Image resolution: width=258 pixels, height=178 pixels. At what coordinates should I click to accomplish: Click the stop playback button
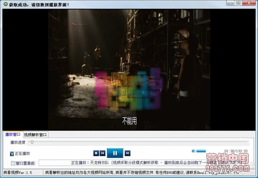pos(96,153)
